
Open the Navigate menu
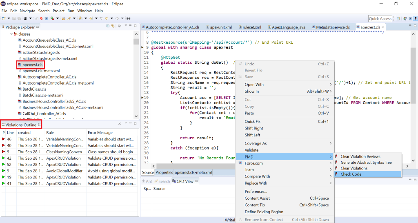pos(27,11)
